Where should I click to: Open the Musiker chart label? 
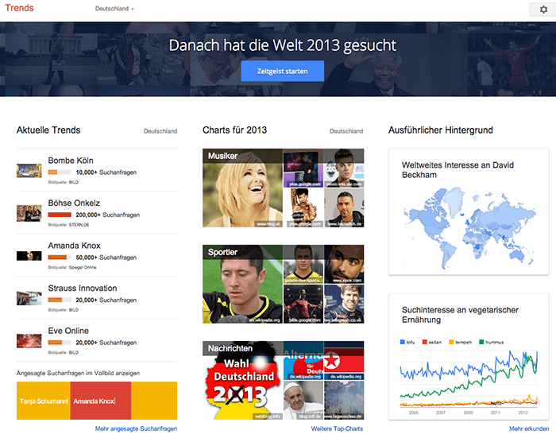pyautogui.click(x=222, y=156)
